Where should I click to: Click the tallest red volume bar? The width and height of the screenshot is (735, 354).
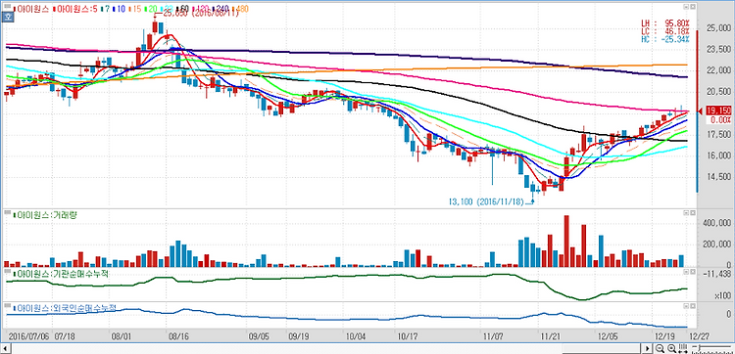pyautogui.click(x=566, y=242)
